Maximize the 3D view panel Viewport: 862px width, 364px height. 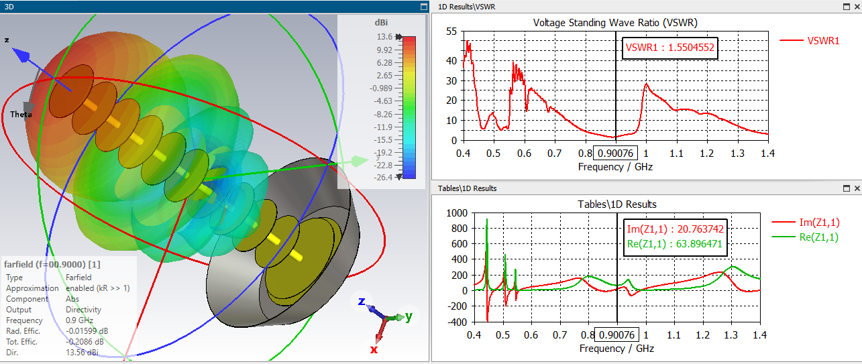pyautogui.click(x=423, y=6)
